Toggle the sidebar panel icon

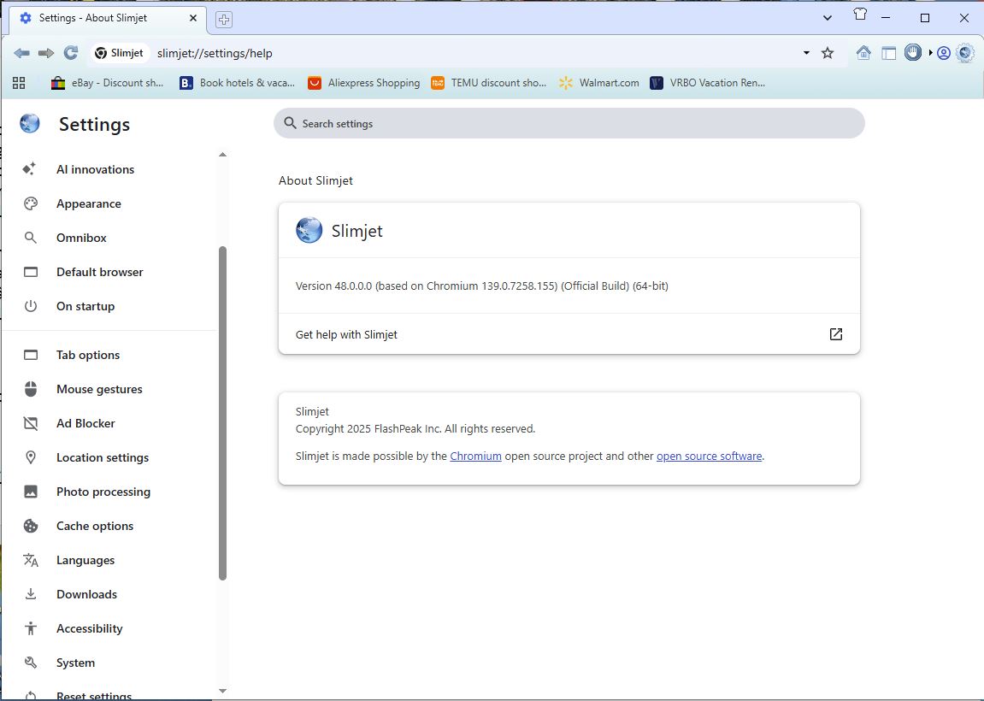pos(889,53)
